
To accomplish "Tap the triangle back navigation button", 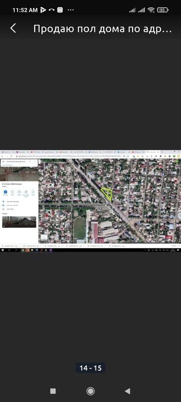I will (127, 391).
